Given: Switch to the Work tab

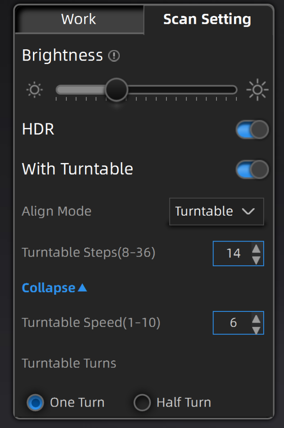Looking at the screenshot, I should pyautogui.click(x=79, y=19).
